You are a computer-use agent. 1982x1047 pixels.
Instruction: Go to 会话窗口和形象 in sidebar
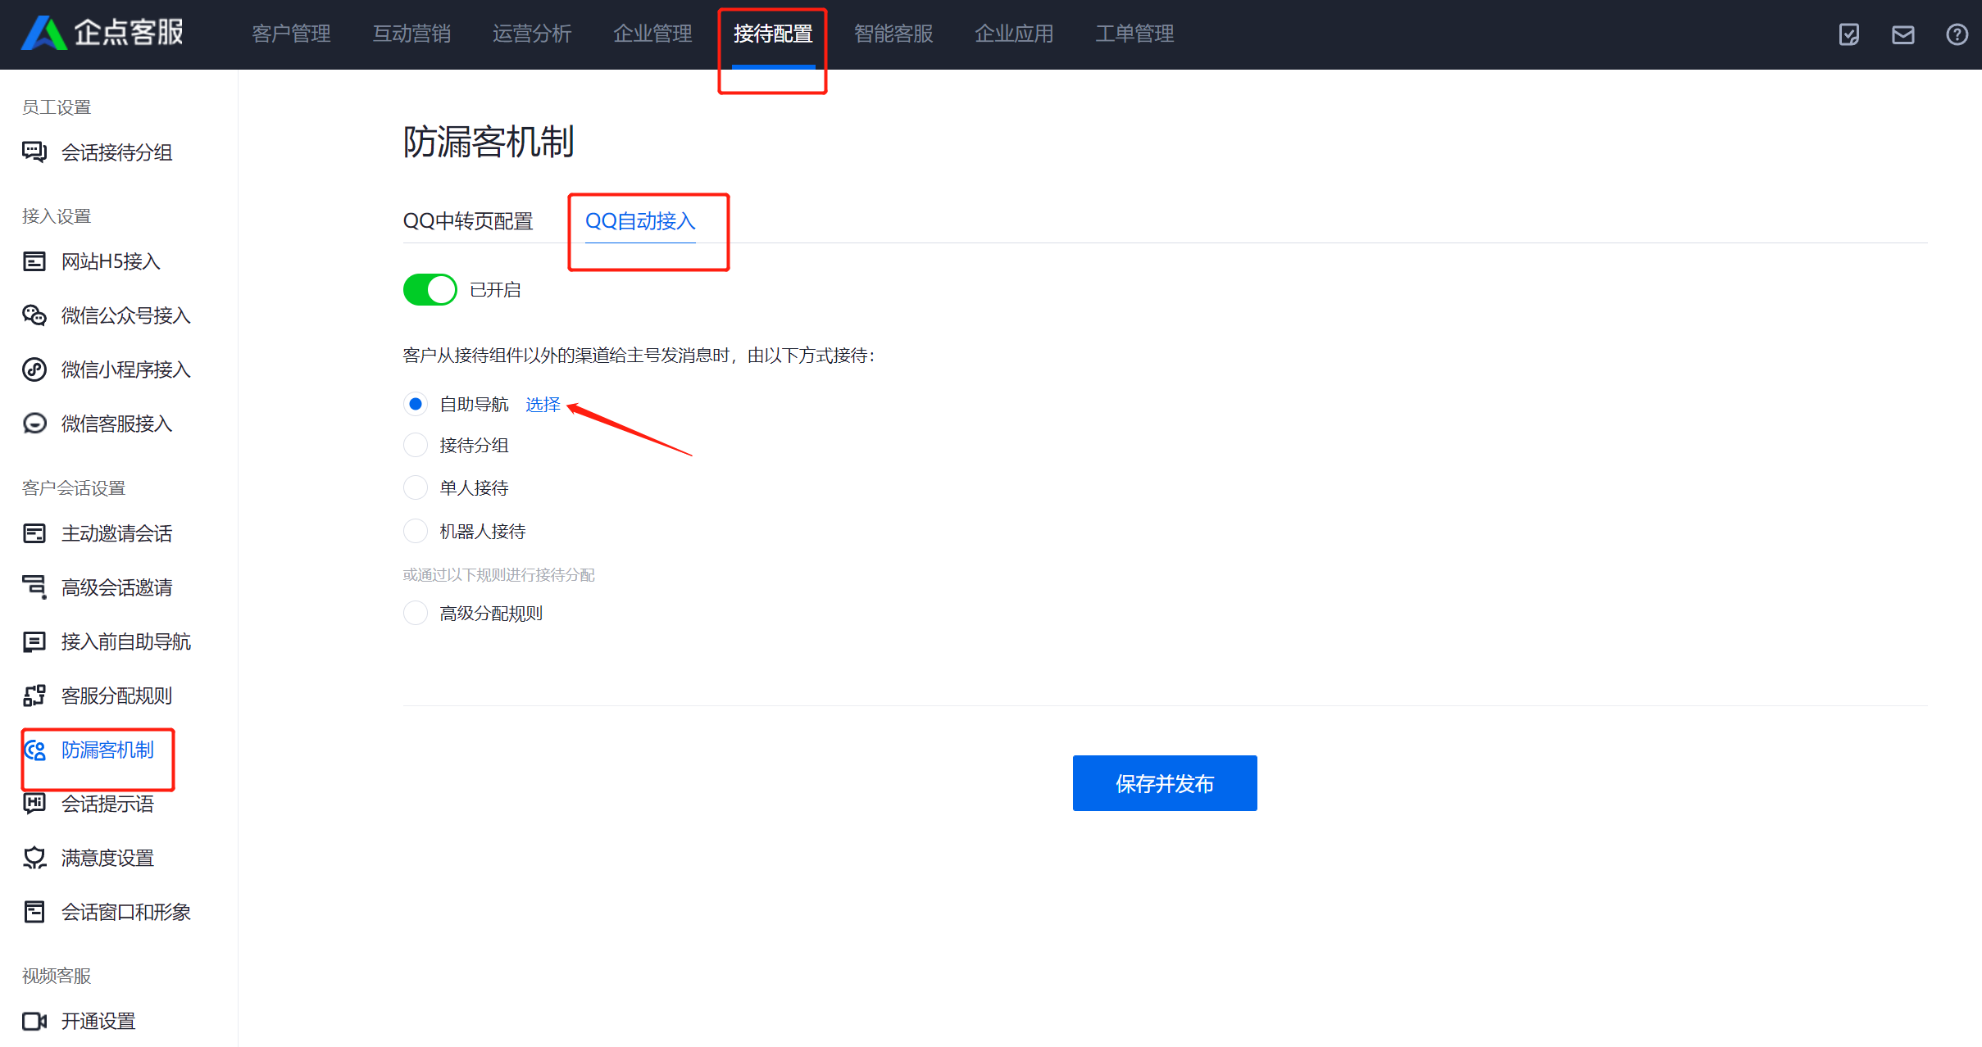click(126, 912)
